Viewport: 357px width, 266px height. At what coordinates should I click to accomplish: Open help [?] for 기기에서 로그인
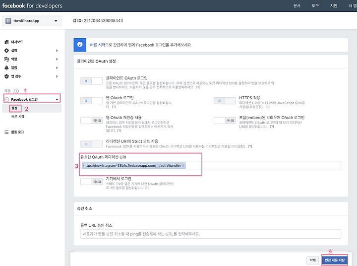[147, 188]
